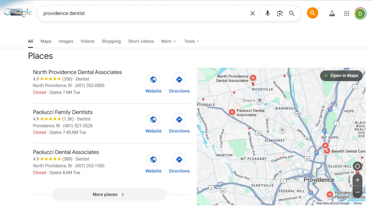This screenshot has height=210, width=373.
Task: Open results in Google Maps
Action: pyautogui.click(x=341, y=76)
